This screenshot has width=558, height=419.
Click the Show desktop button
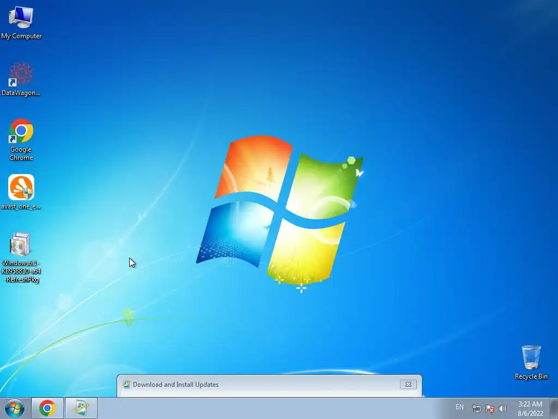pyautogui.click(x=554, y=408)
